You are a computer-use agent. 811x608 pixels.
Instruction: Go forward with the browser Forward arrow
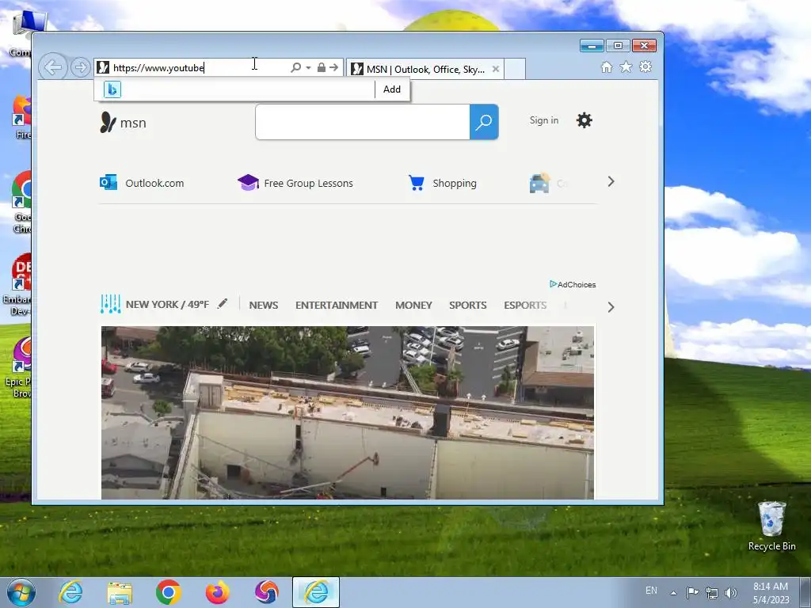coord(80,67)
